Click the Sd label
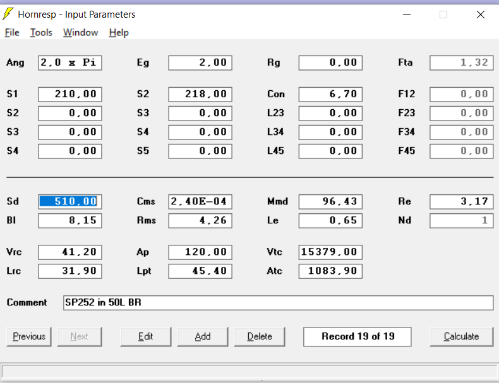Image resolution: width=499 pixels, height=383 pixels. [13, 201]
